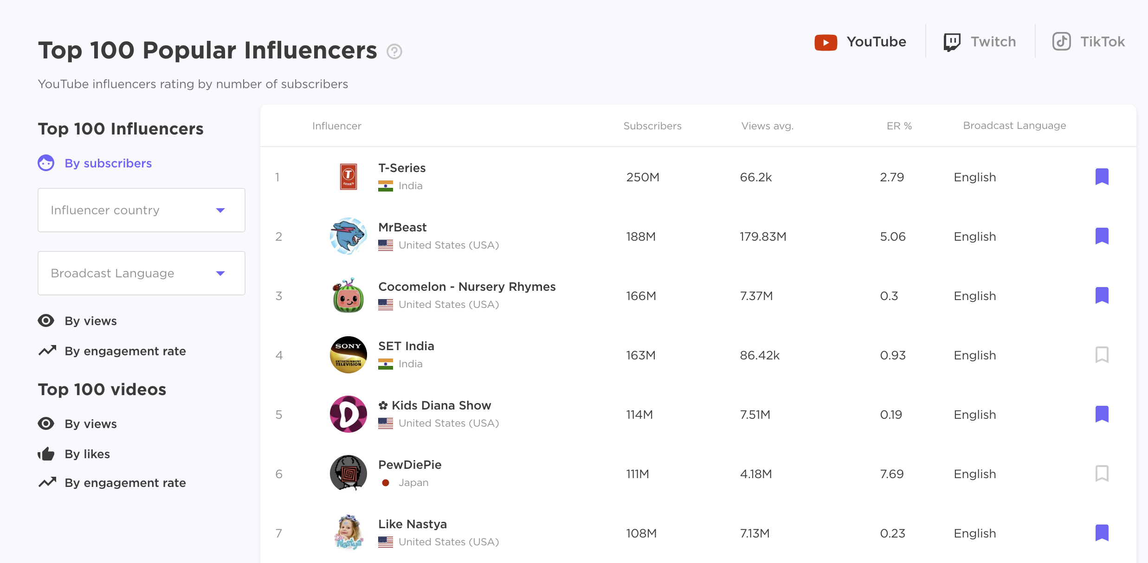The width and height of the screenshot is (1148, 563).
Task: Open the Cocomelon - Nursery Rhymes link
Action: (466, 287)
